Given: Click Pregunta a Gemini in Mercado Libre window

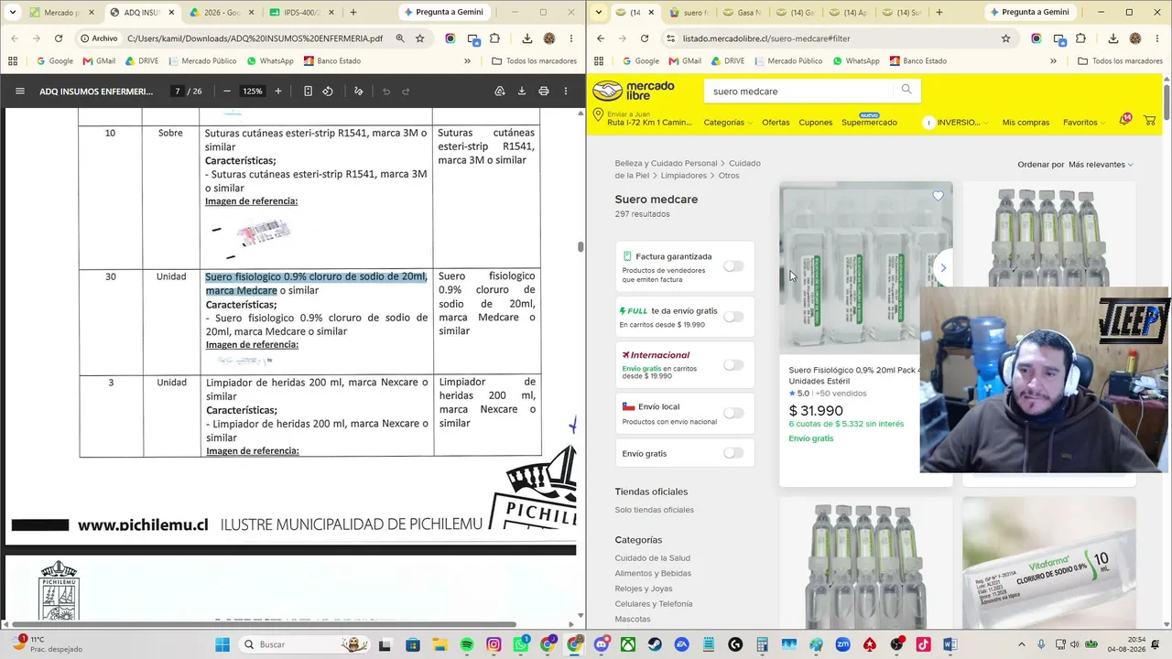Looking at the screenshot, I should tap(1028, 12).
